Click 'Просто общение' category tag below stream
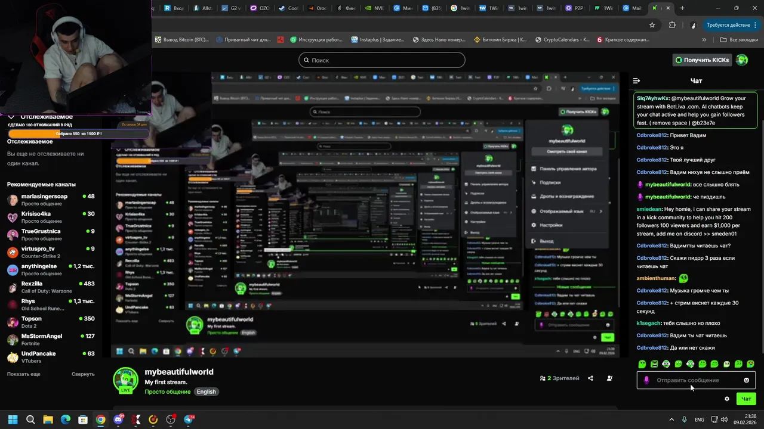This screenshot has height=429, width=764. pos(168,391)
